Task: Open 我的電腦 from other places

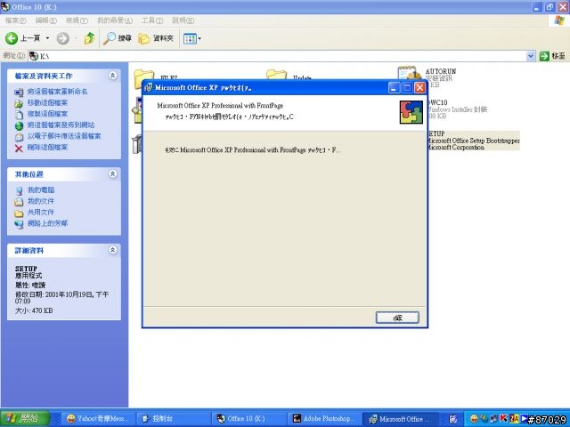Action: [41, 189]
